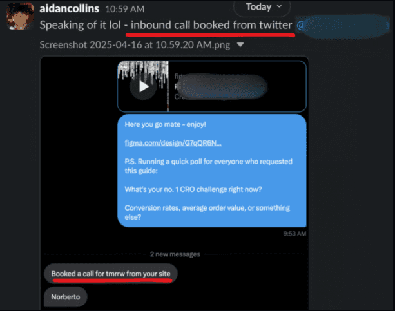The image size is (395, 311).
Task: Collapse the screenshot attachment with the triangle arrow
Action: pyautogui.click(x=240, y=45)
